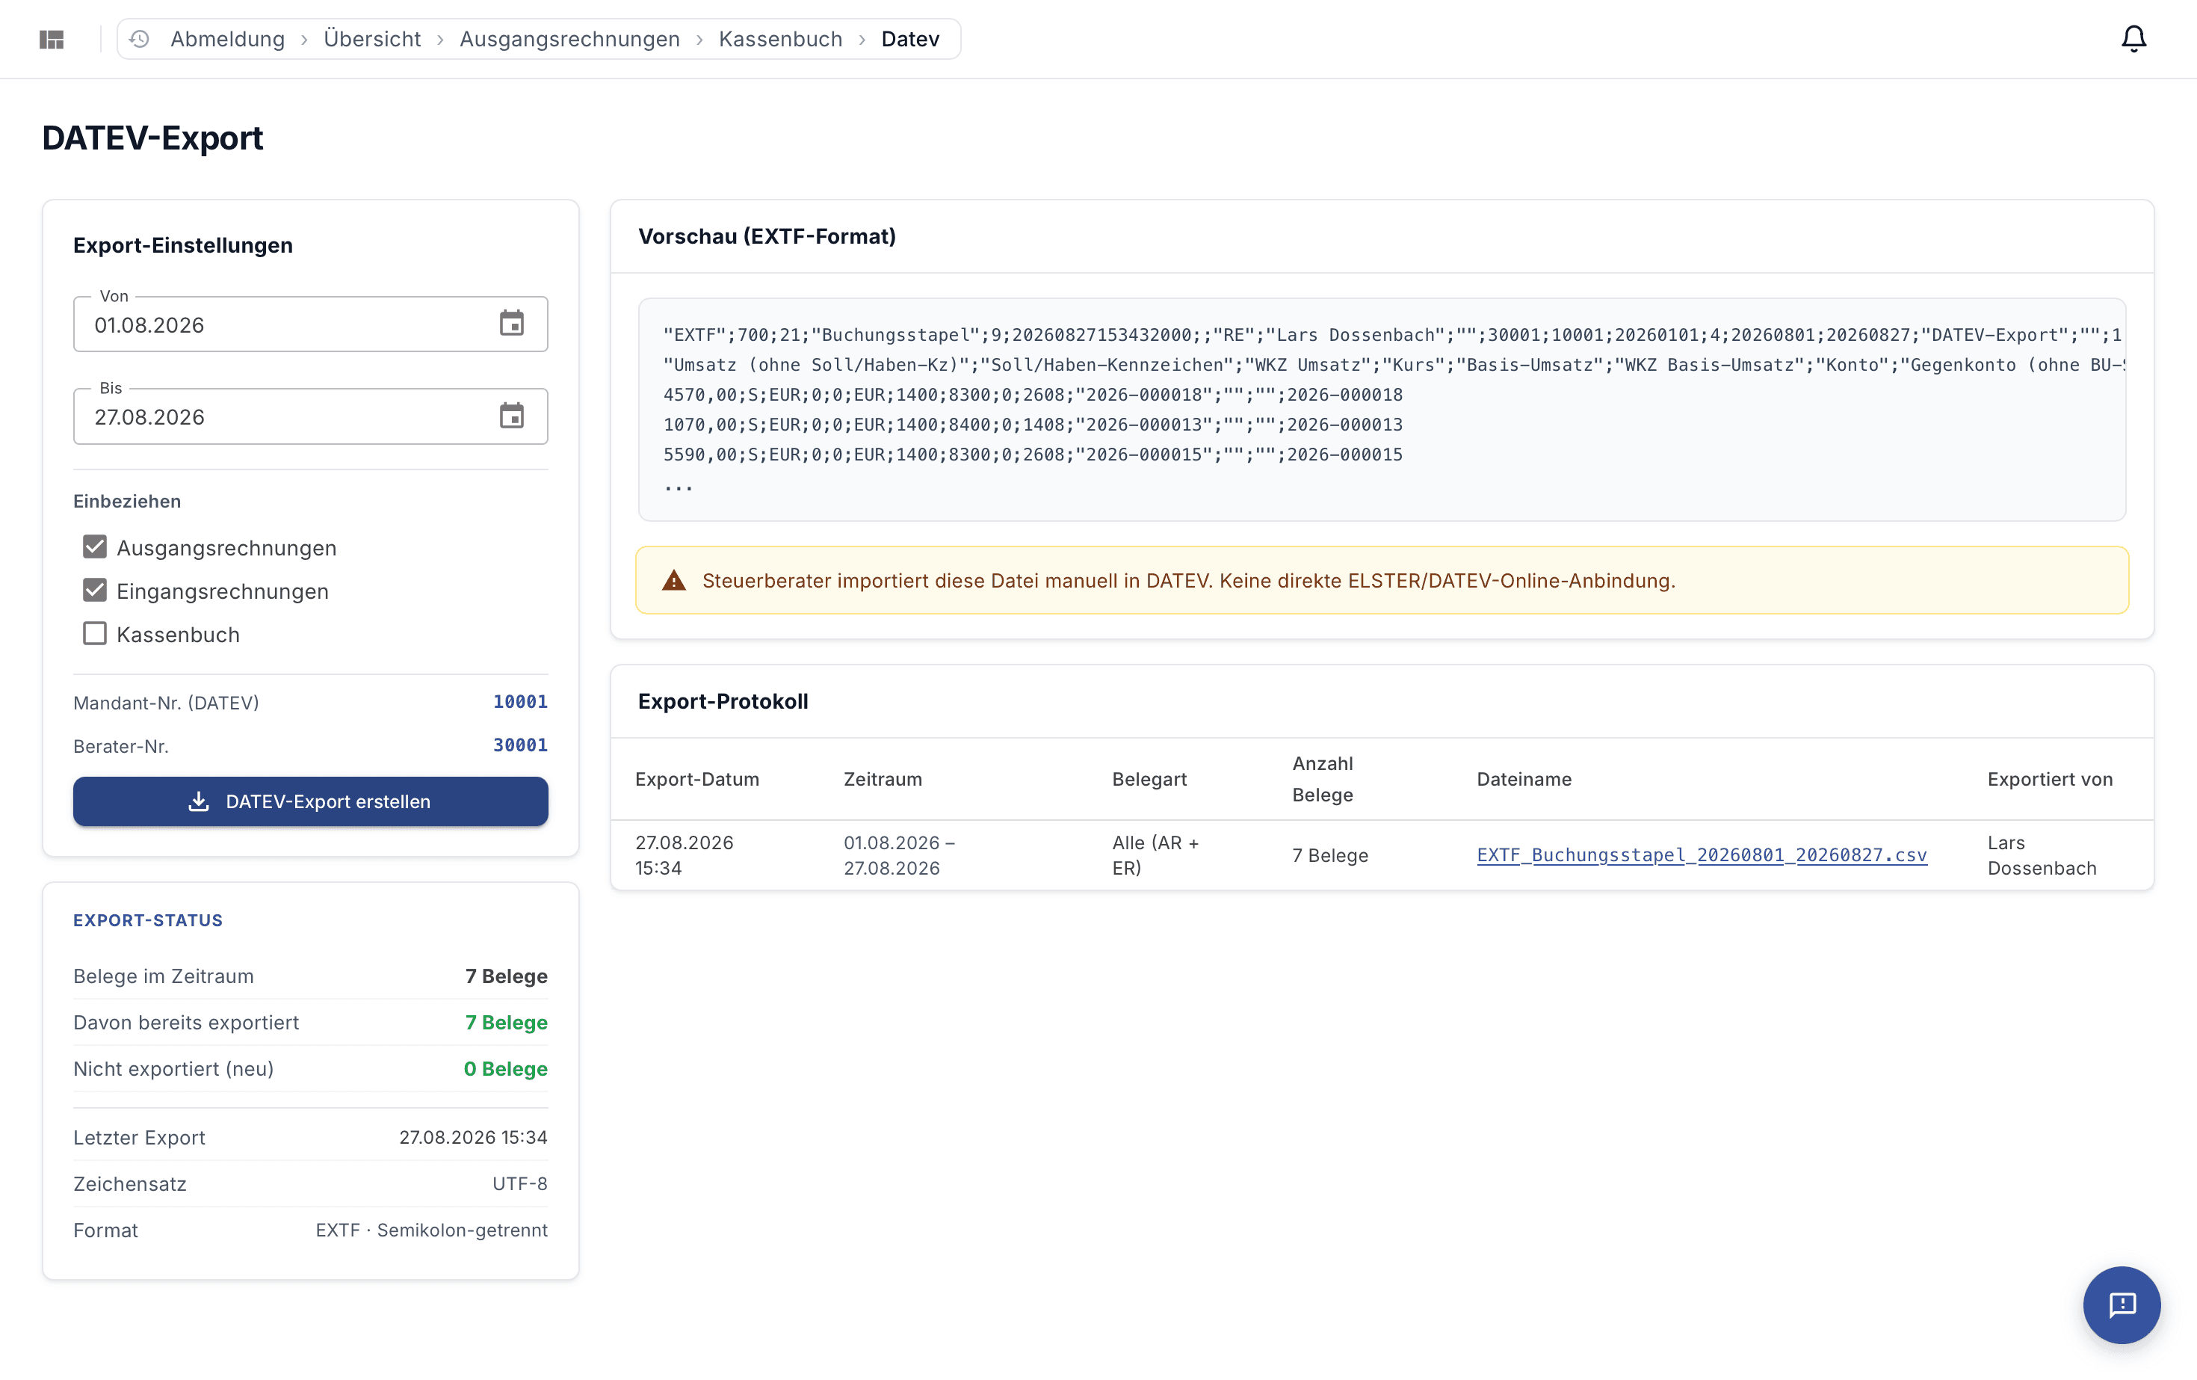Click the Exportiert von column header
Screen dimensions: 2197x1380
[2049, 780]
